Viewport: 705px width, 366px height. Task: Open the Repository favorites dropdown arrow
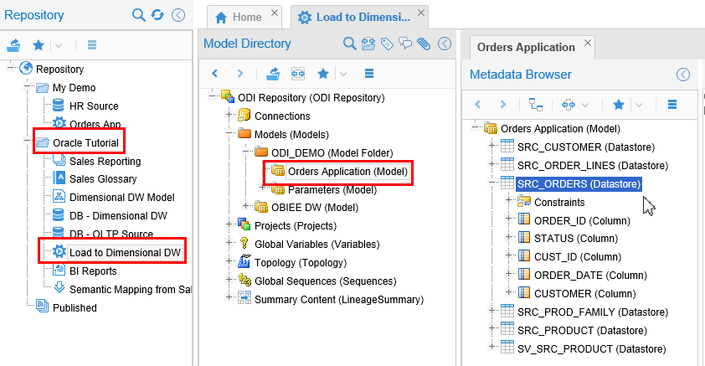(59, 45)
